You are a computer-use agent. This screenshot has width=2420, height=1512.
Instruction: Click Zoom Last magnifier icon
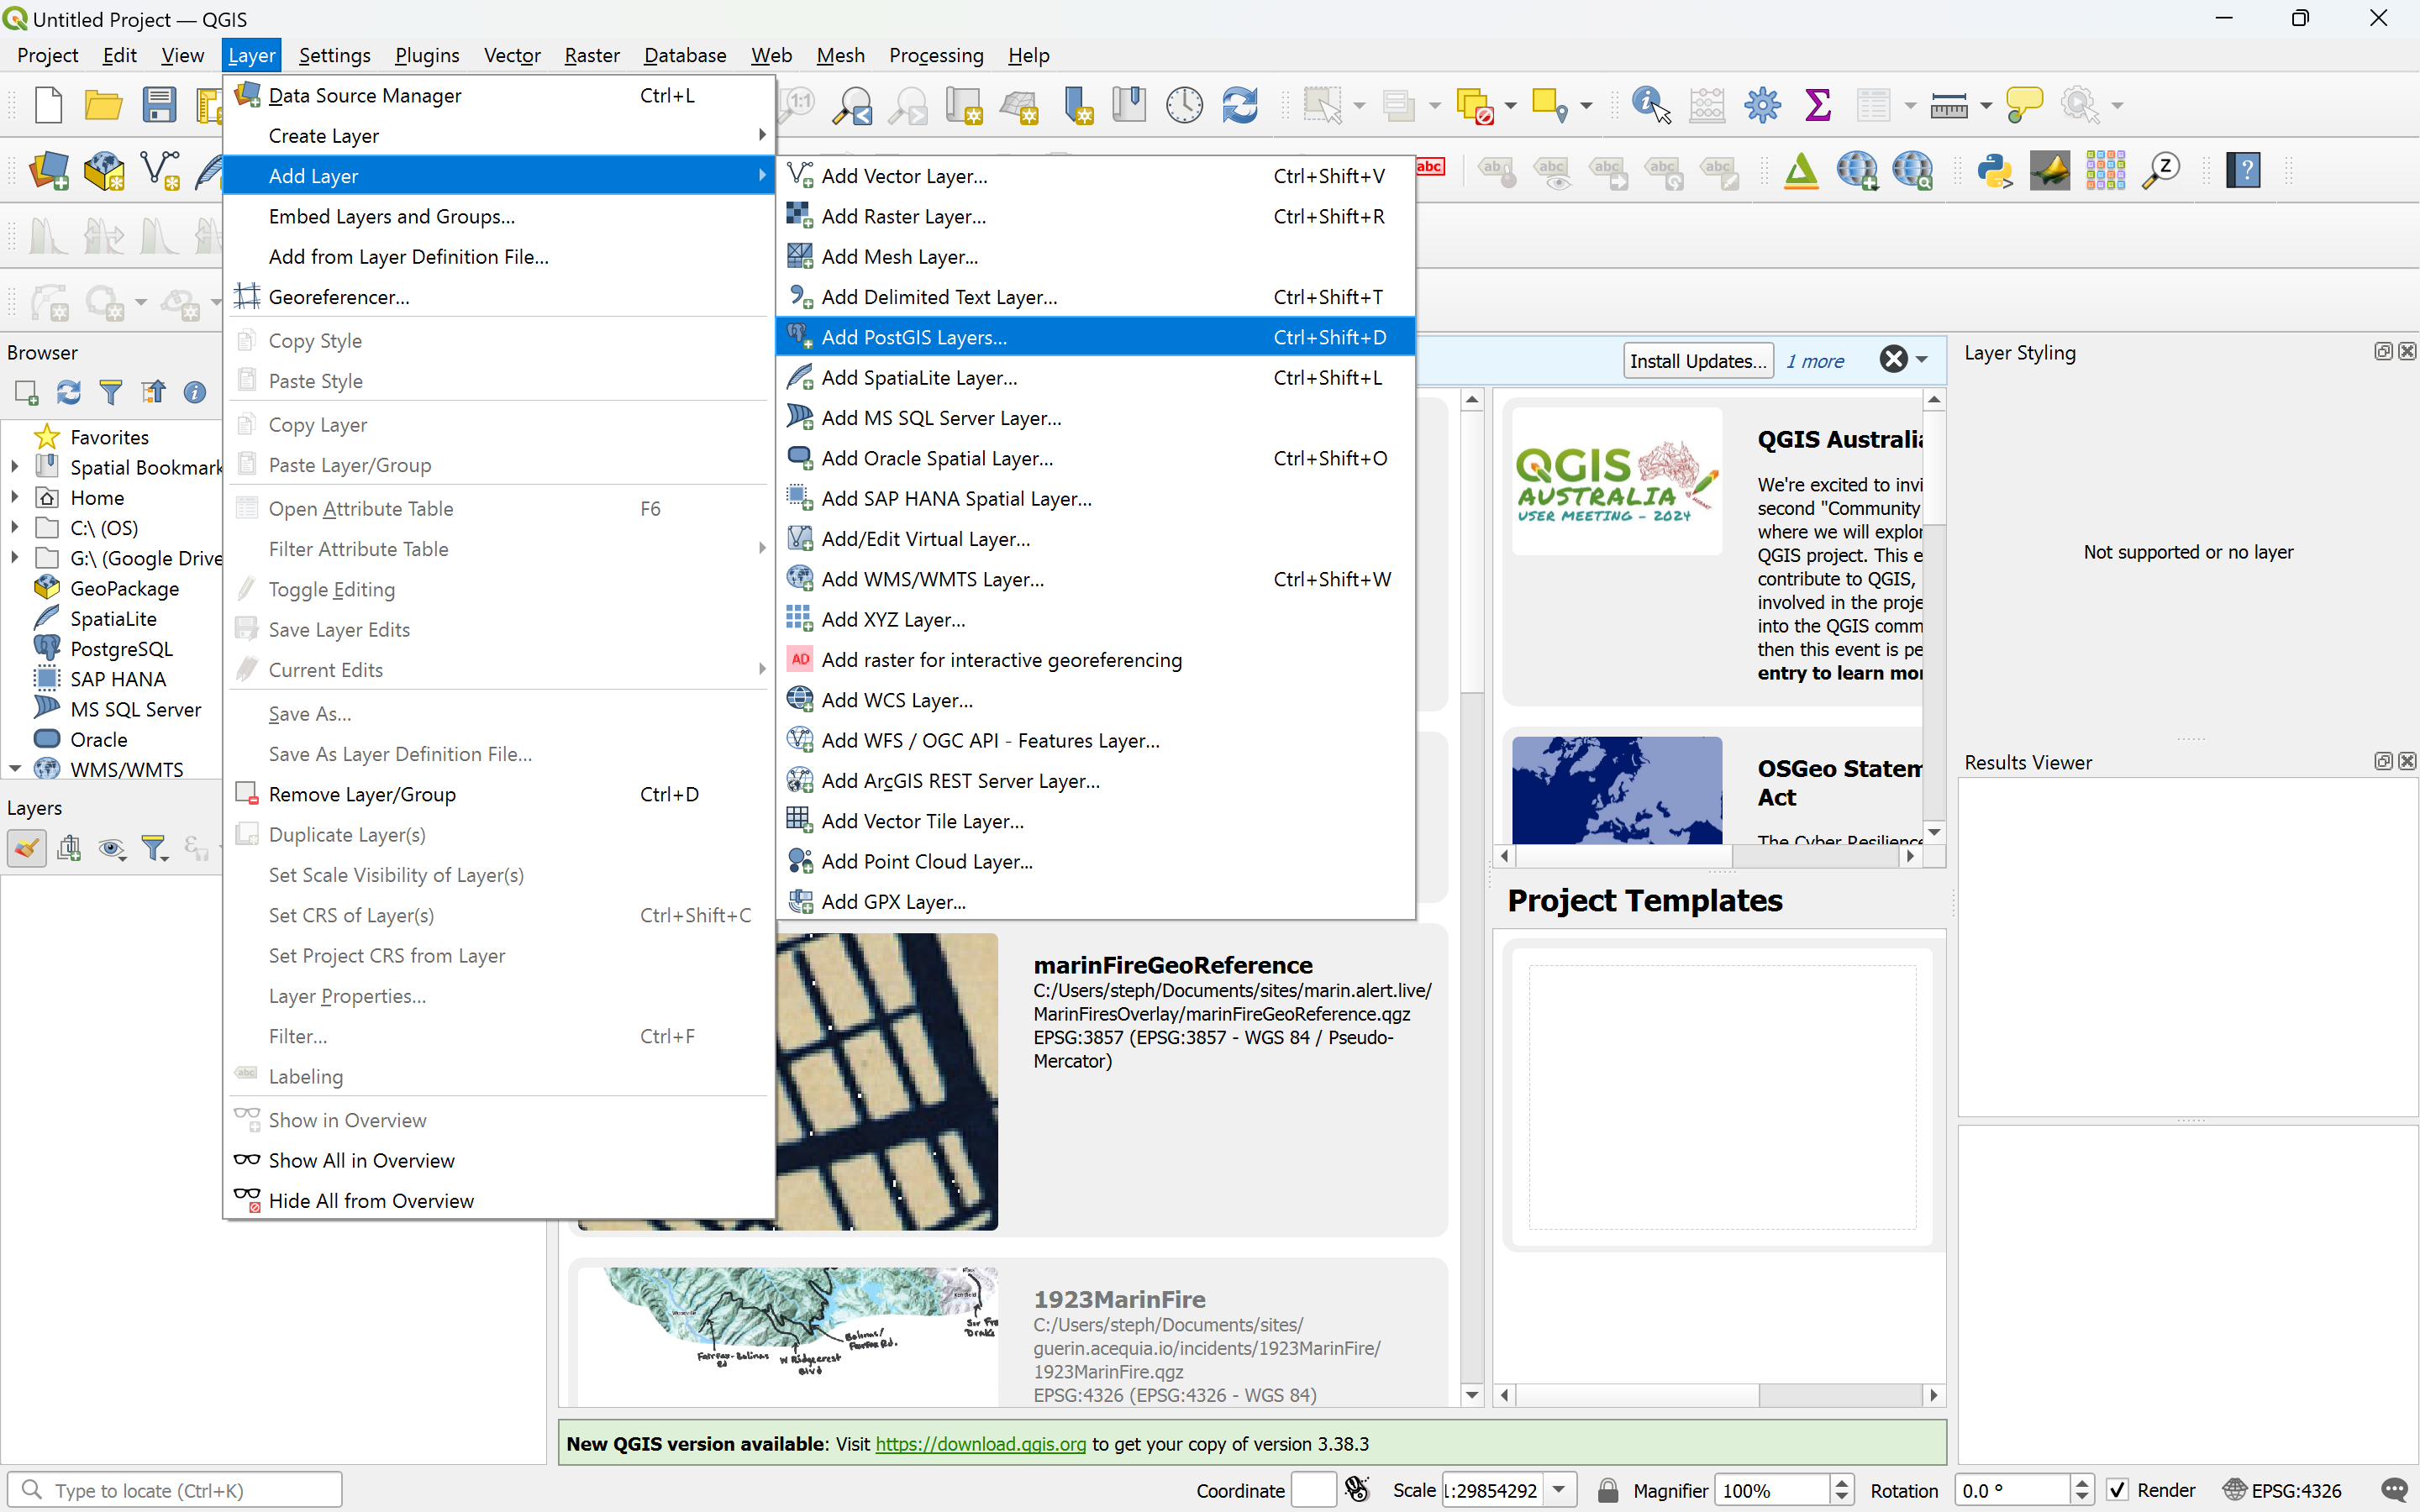pos(852,105)
